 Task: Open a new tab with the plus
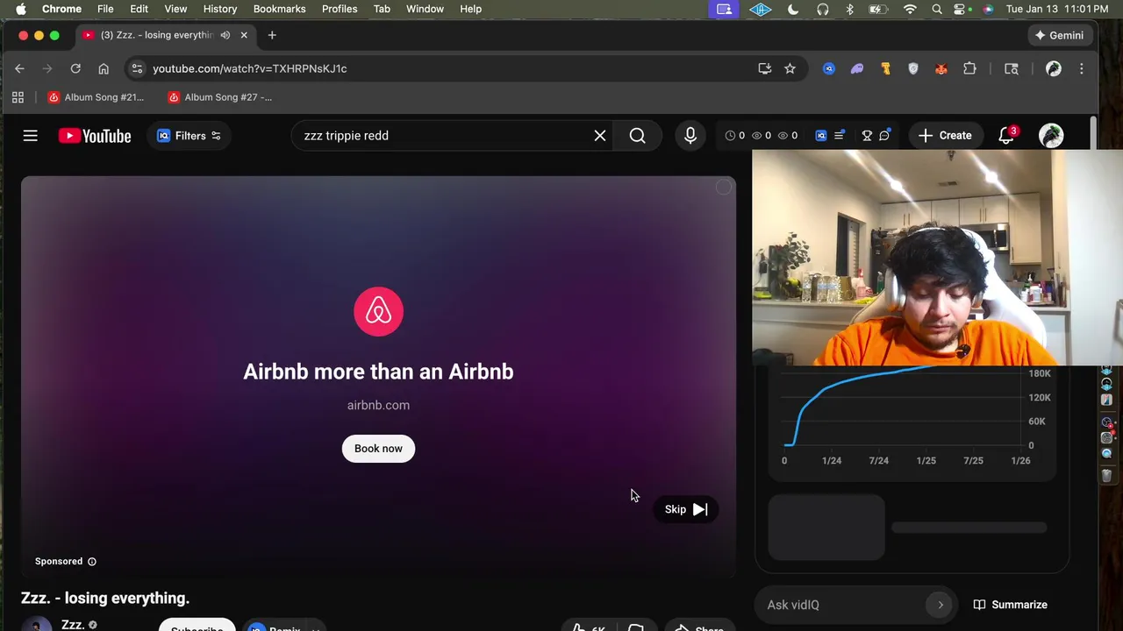pyautogui.click(x=272, y=35)
